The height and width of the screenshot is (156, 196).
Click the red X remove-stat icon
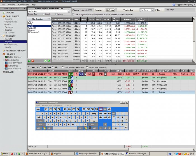32,60
